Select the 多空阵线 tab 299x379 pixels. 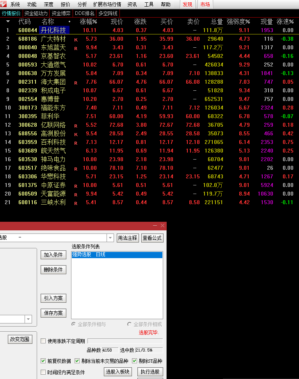[x=108, y=13]
